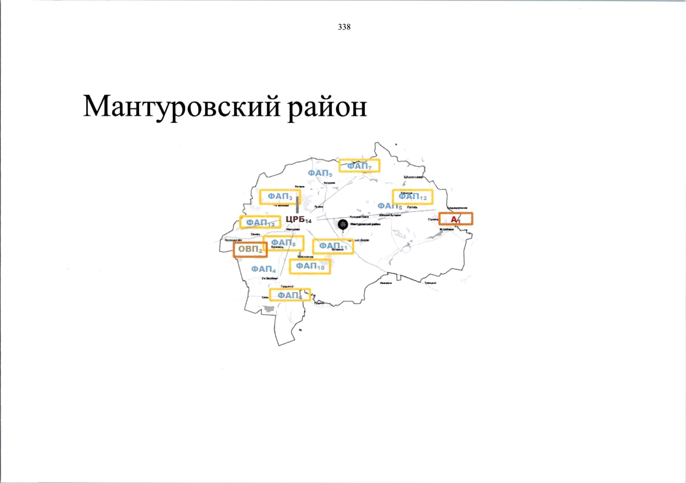686x483 pixels.
Task: Click the small Мантуровский район pin caption
Action: coord(365,224)
